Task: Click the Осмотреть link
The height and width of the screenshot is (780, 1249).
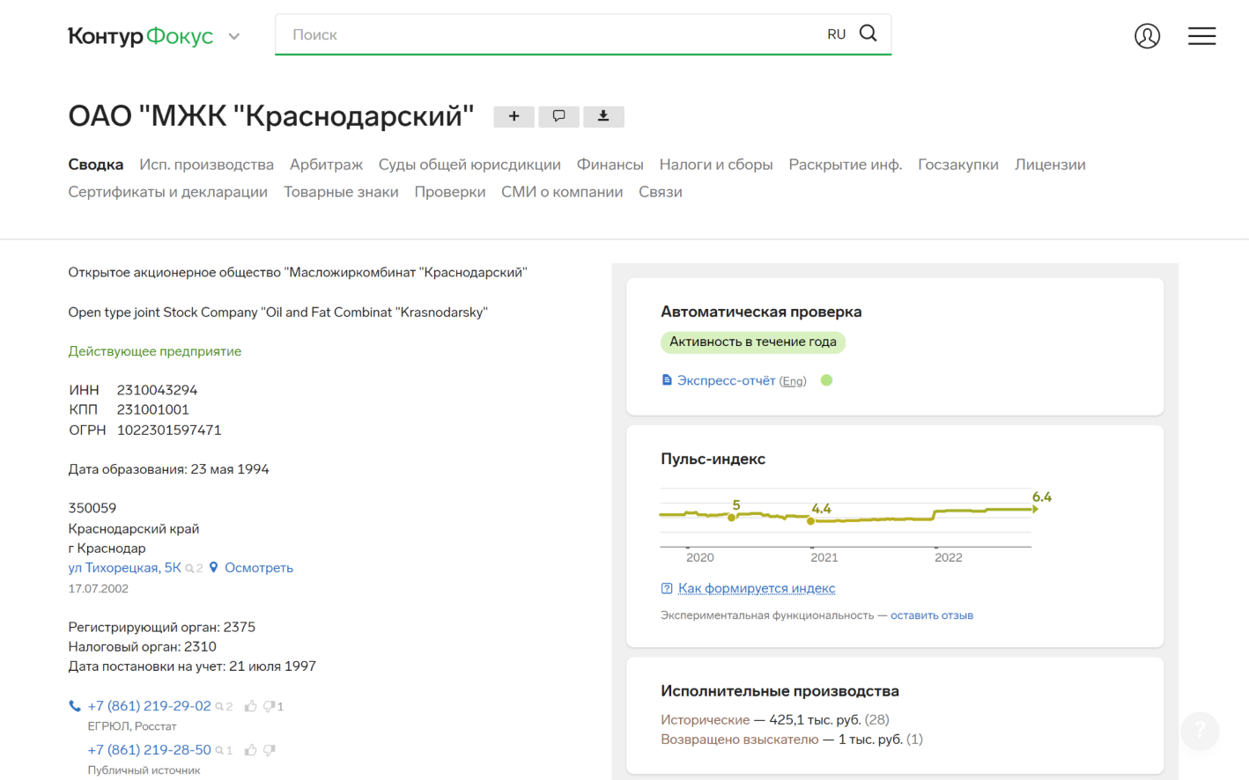Action: point(259,568)
